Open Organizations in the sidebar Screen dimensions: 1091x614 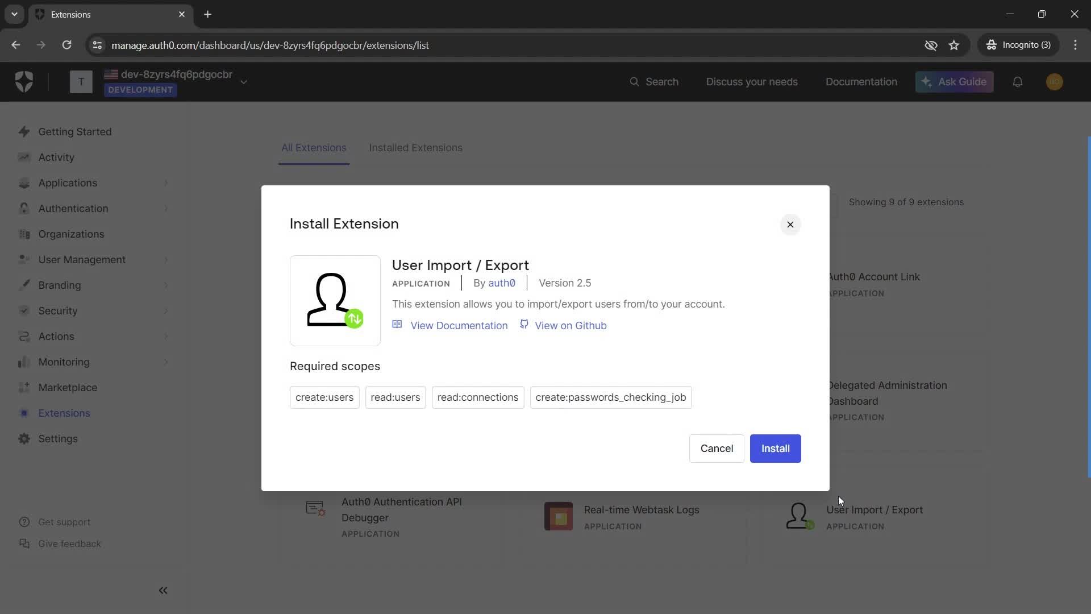[71, 234]
